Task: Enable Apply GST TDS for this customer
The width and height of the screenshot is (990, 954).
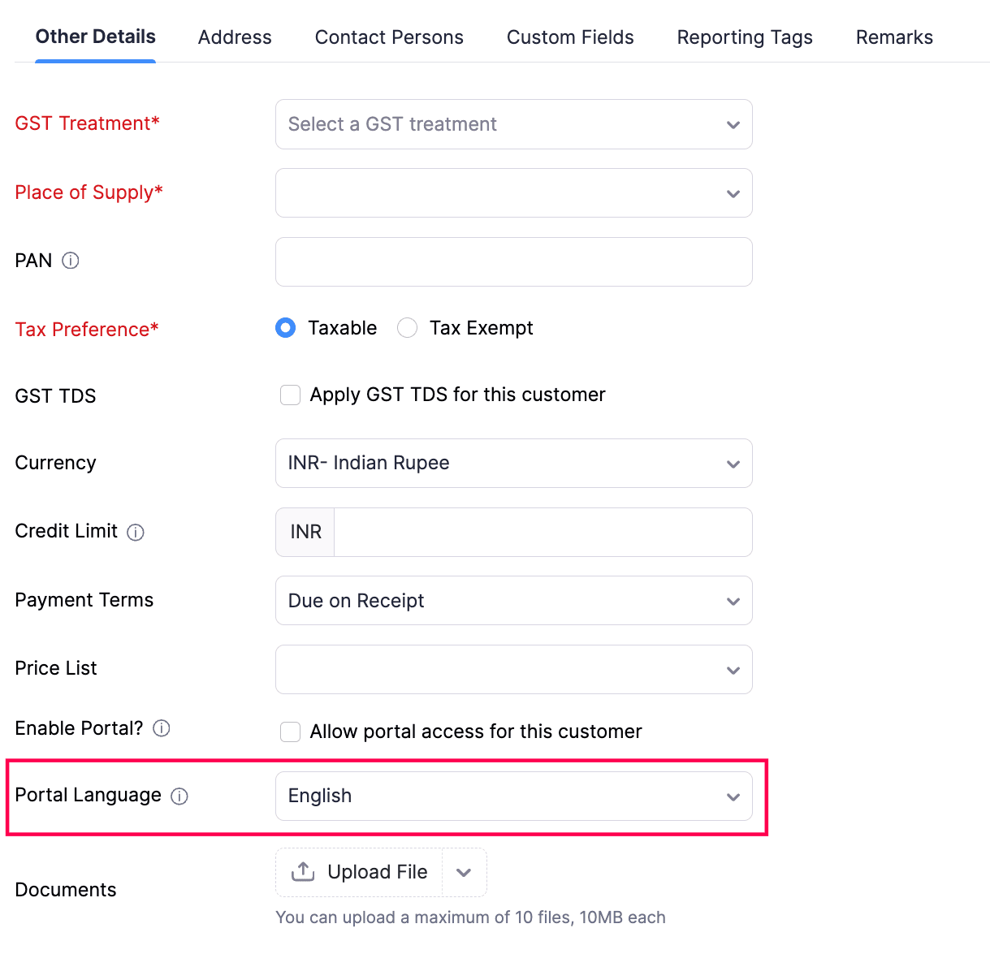Action: [x=290, y=395]
